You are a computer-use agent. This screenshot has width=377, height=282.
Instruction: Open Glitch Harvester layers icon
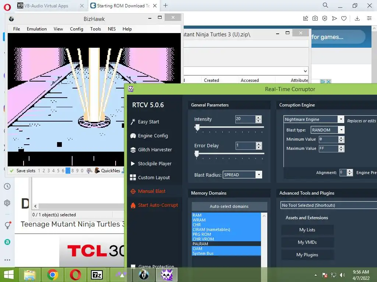point(133,150)
